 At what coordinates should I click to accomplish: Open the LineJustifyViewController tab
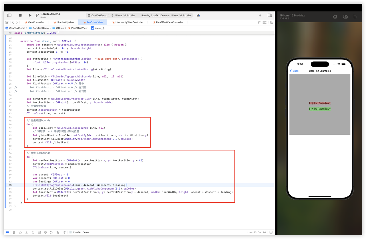tap(127, 22)
